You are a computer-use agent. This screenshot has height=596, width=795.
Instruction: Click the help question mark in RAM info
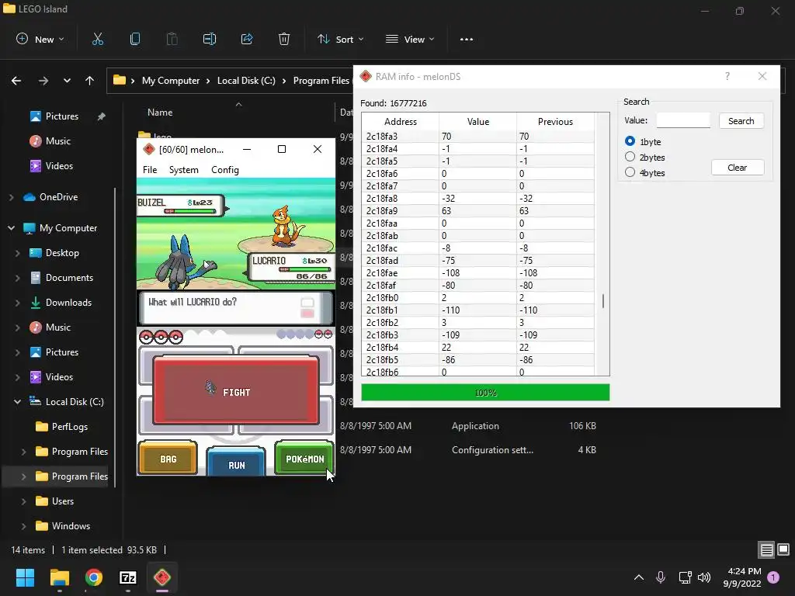coord(727,77)
